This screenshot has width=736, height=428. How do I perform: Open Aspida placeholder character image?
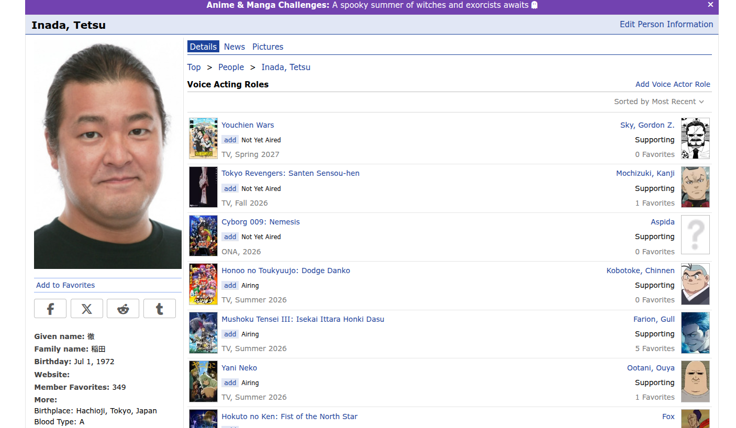click(x=695, y=235)
